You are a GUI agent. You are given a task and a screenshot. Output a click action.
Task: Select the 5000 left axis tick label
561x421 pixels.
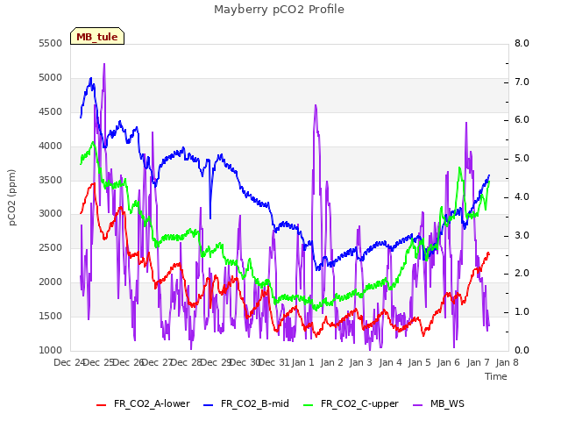pyautogui.click(x=51, y=78)
